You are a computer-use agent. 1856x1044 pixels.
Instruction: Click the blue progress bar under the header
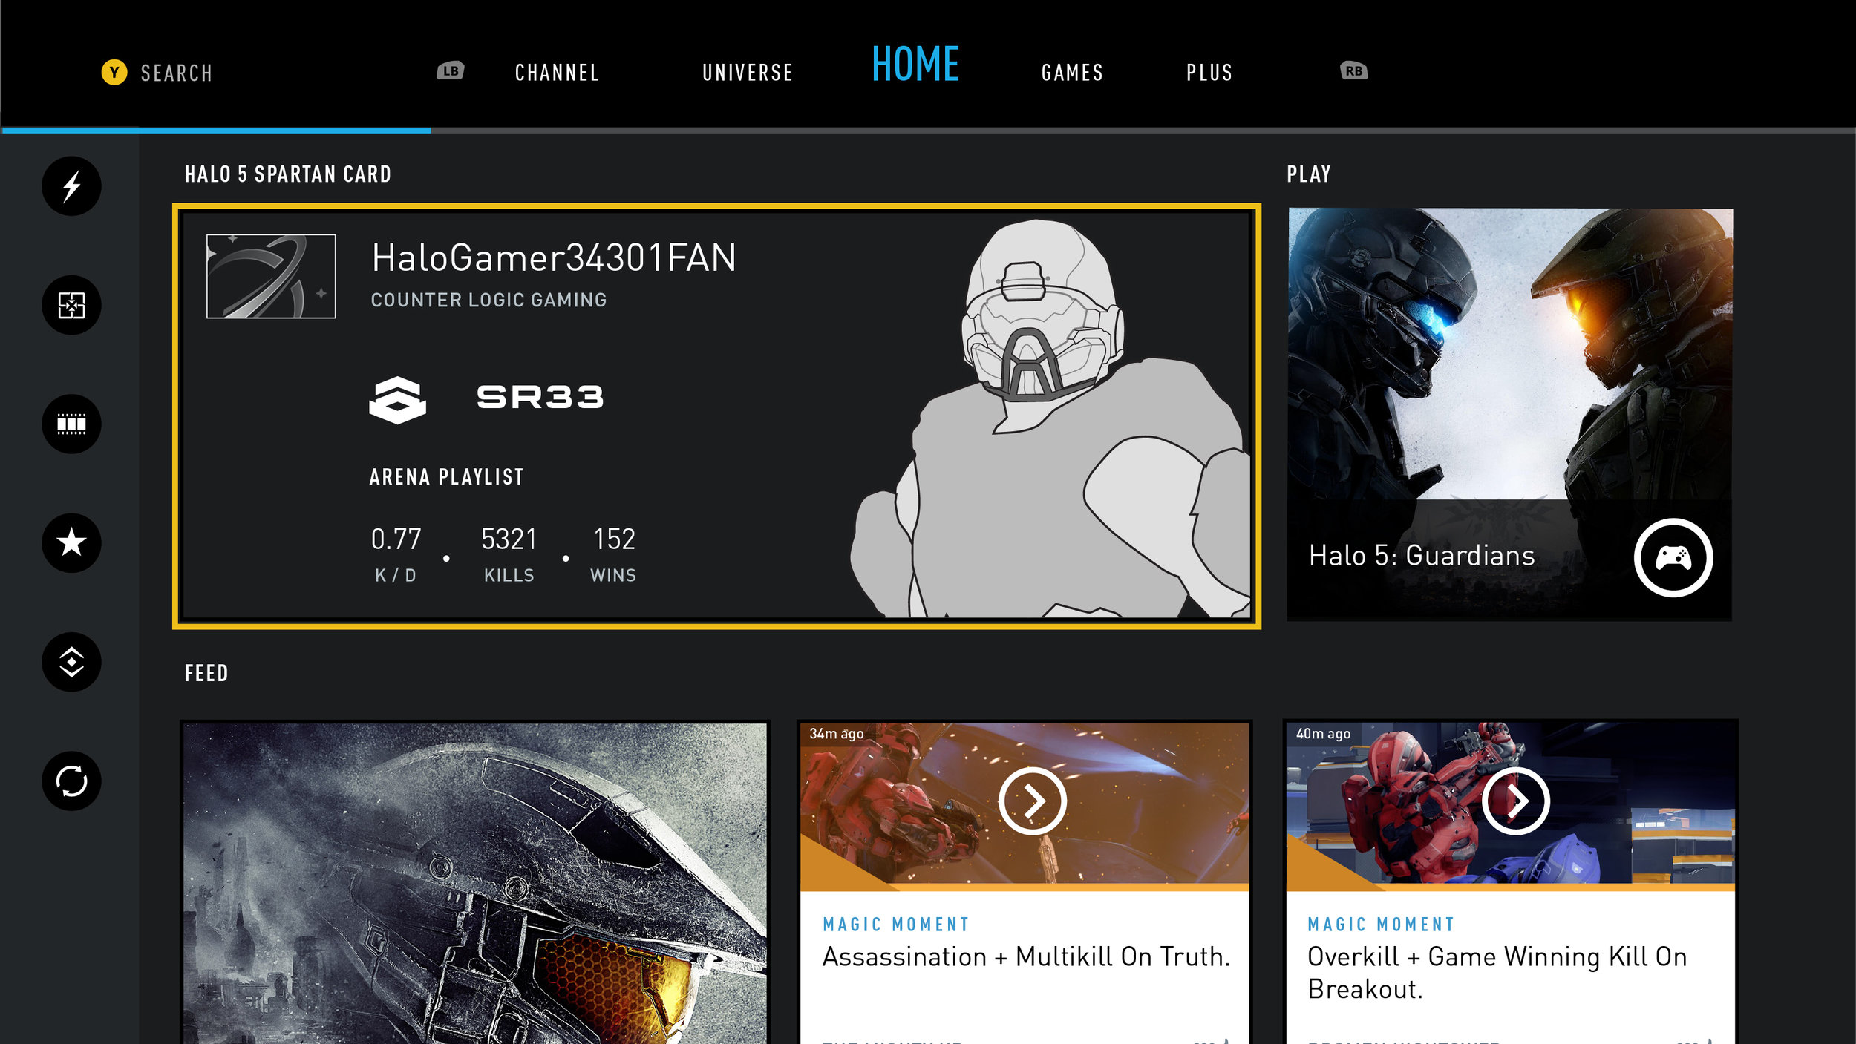tap(216, 131)
